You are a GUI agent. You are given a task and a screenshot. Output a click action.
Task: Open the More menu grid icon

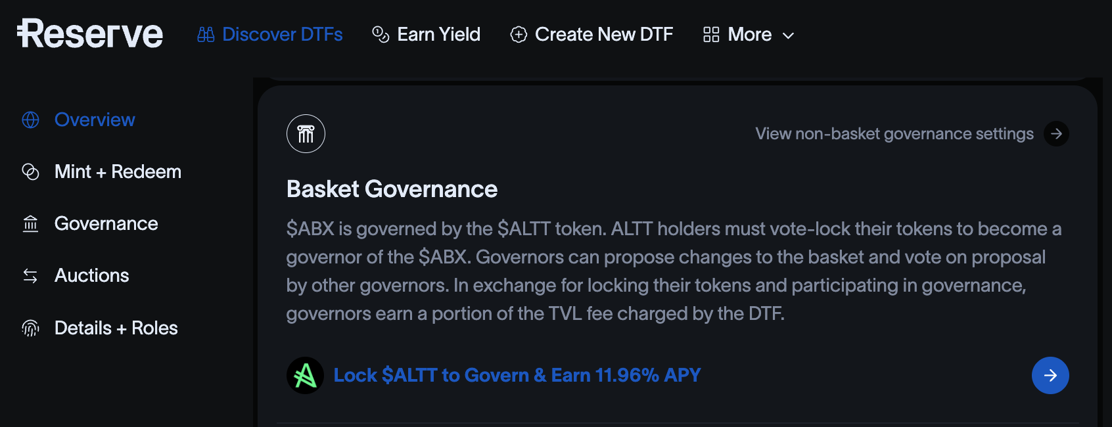(x=711, y=35)
